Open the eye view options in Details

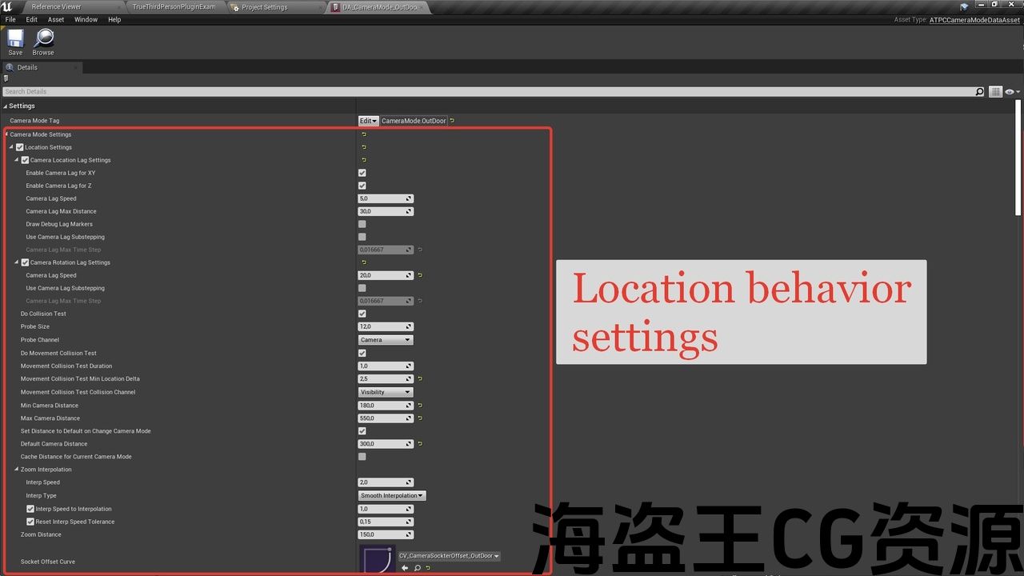point(1011,92)
